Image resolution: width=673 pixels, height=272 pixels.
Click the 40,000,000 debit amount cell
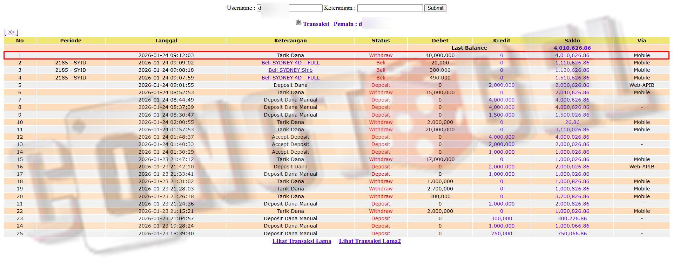440,55
